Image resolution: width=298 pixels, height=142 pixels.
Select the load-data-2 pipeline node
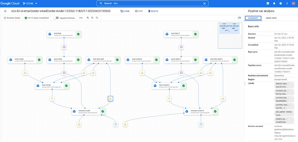[181, 34]
